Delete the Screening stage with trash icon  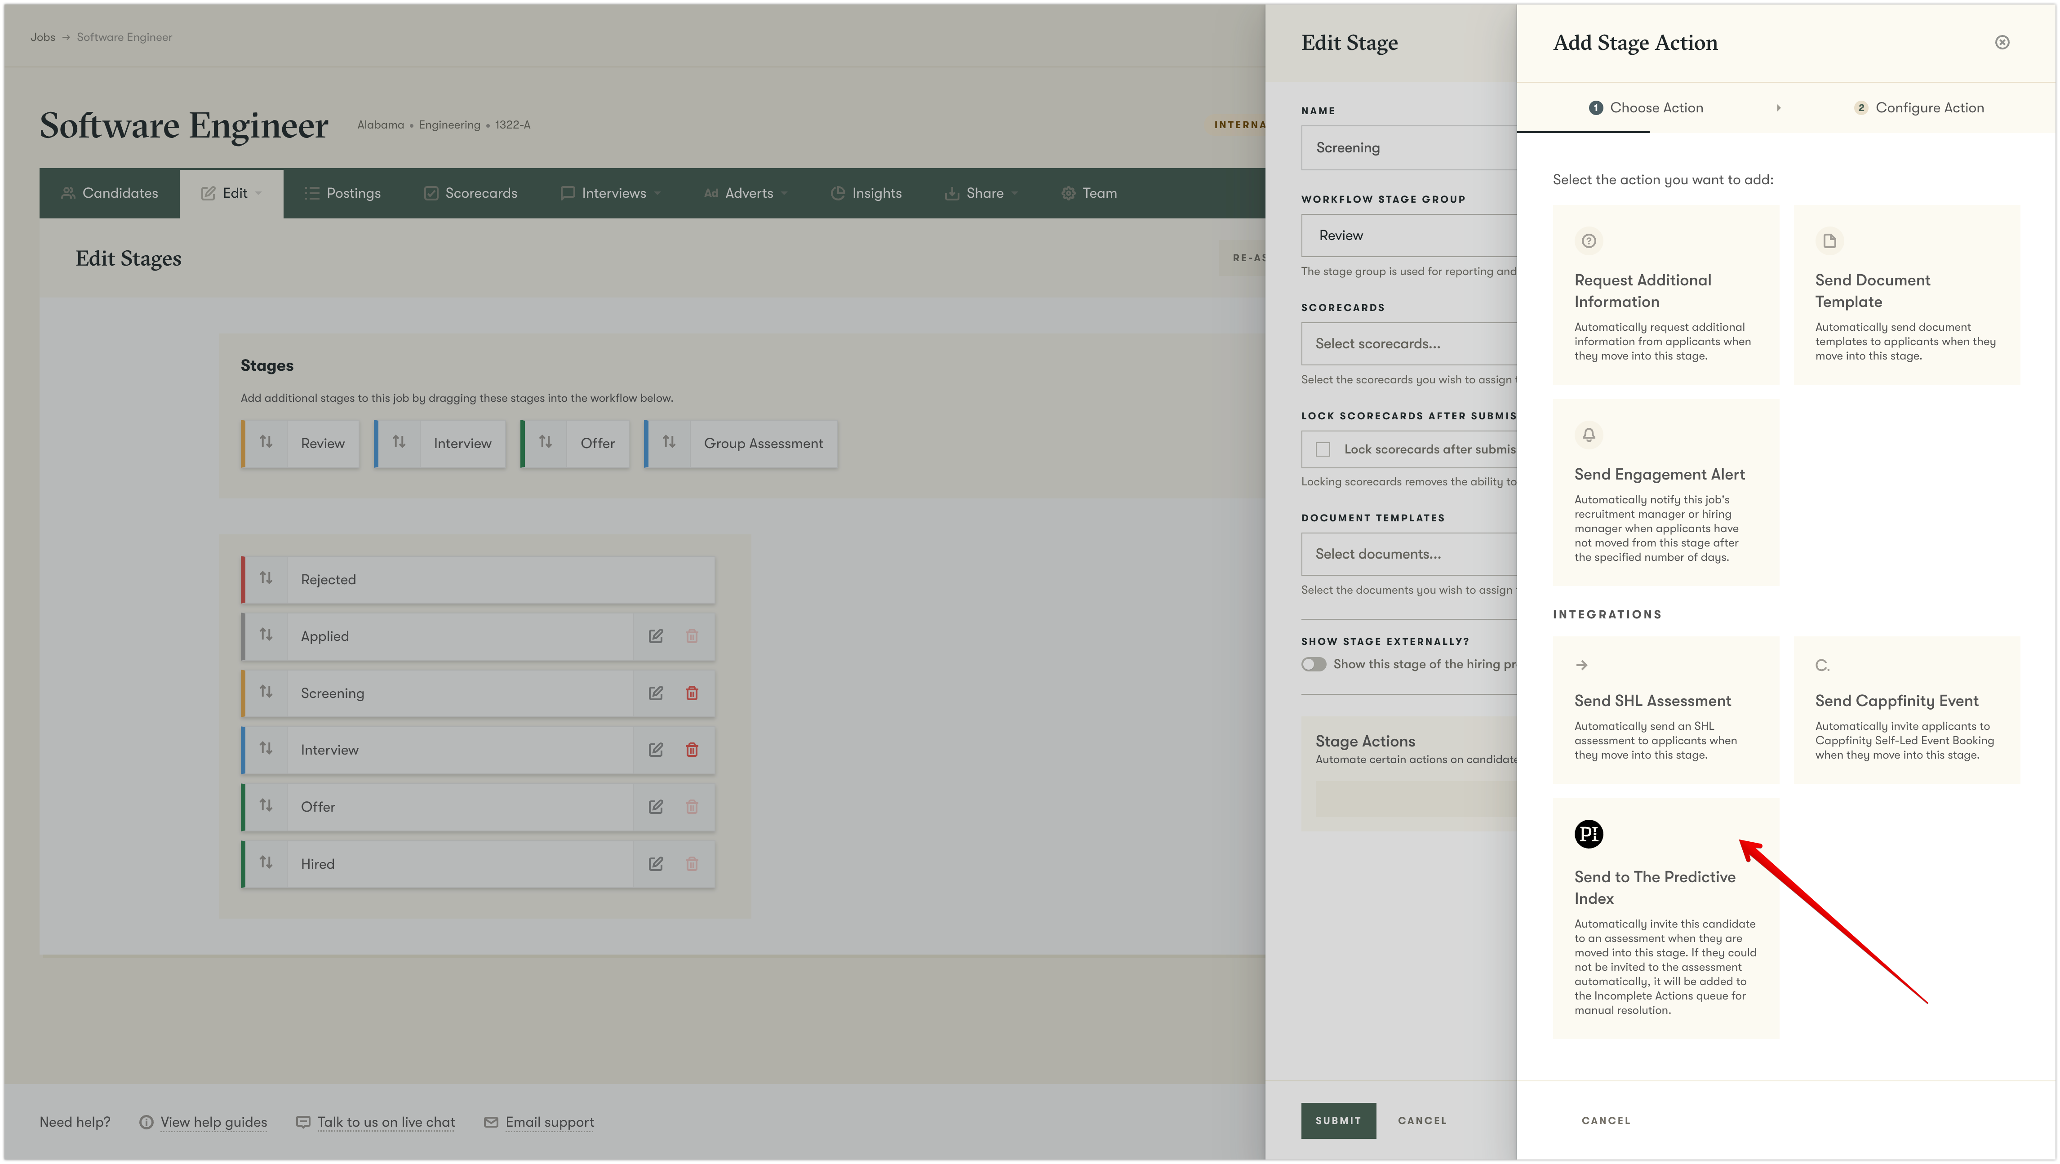692,693
